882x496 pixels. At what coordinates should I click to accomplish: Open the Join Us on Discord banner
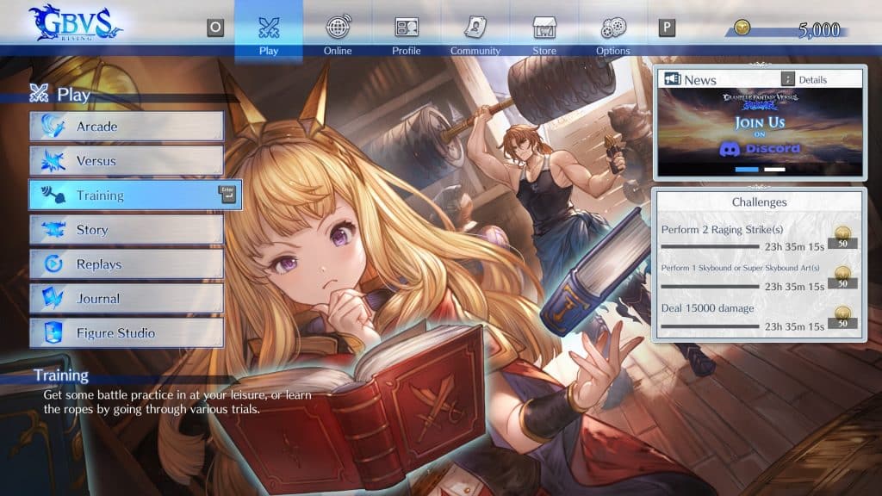[x=760, y=132]
